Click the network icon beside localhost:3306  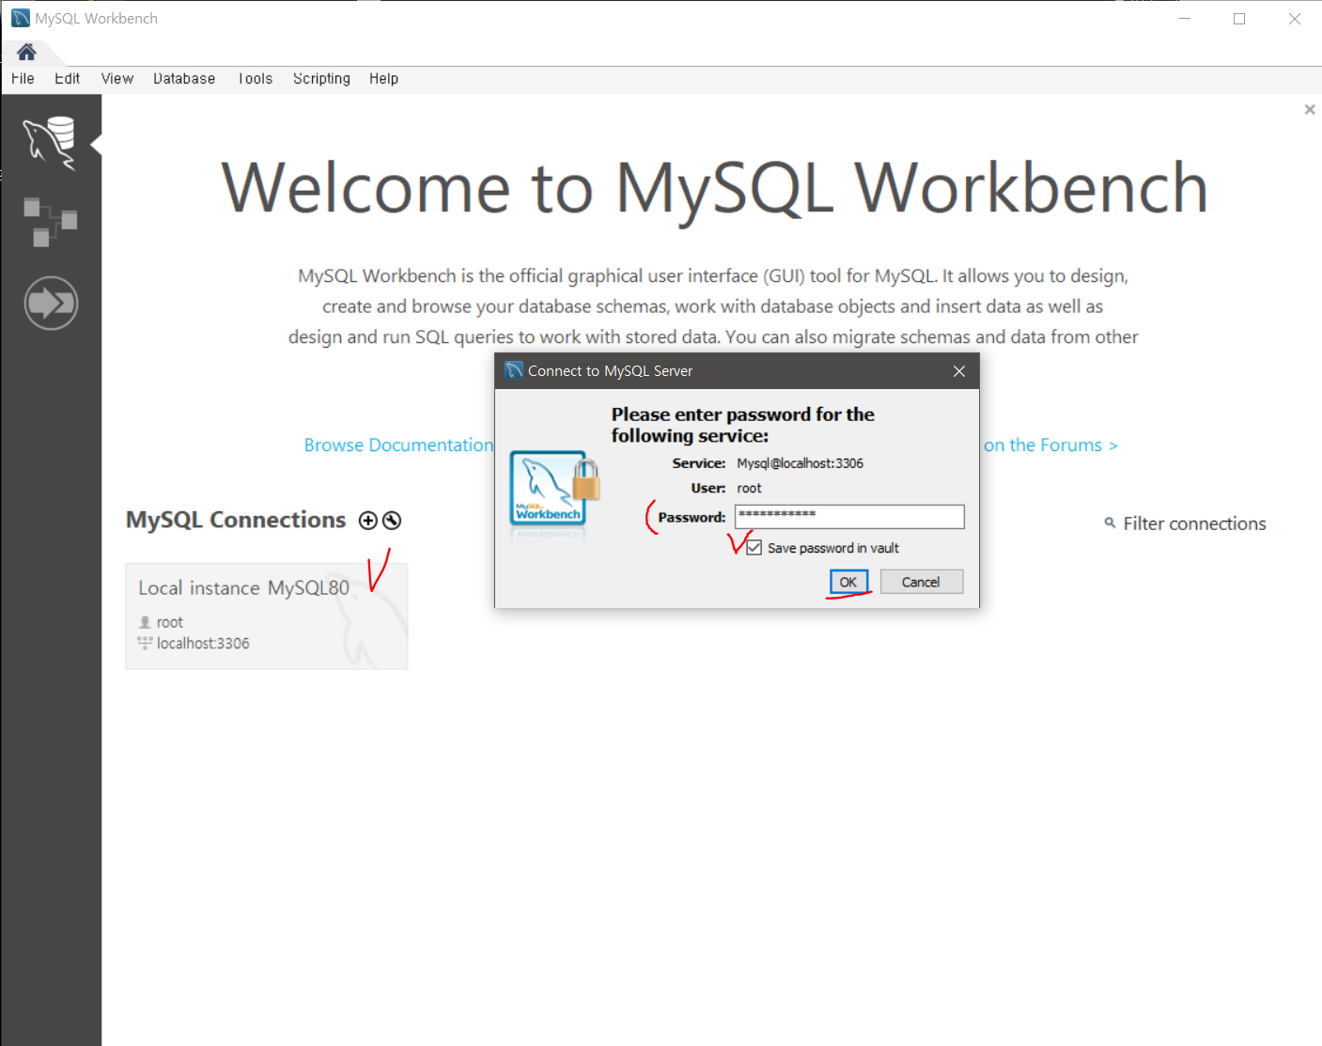pos(145,643)
